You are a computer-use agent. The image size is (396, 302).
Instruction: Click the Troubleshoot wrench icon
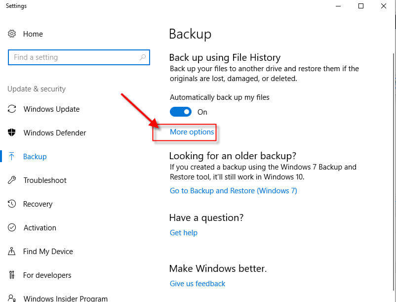(x=12, y=180)
